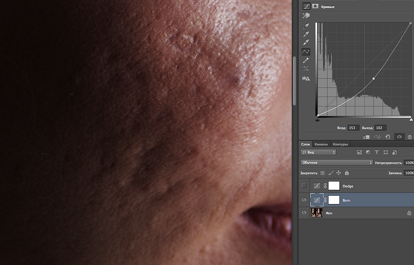Switch to the Контуры tab
Viewport: 414px width, 265px height.
(x=340, y=144)
